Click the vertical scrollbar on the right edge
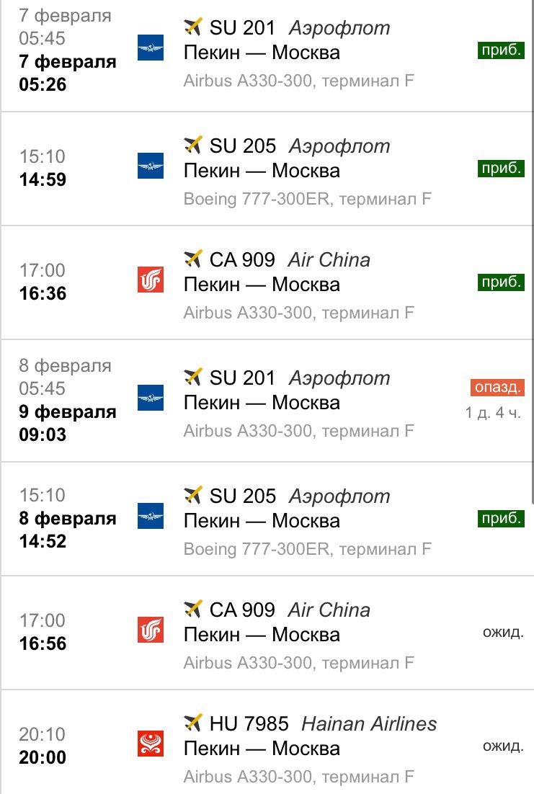The image size is (534, 794). pos(532,251)
